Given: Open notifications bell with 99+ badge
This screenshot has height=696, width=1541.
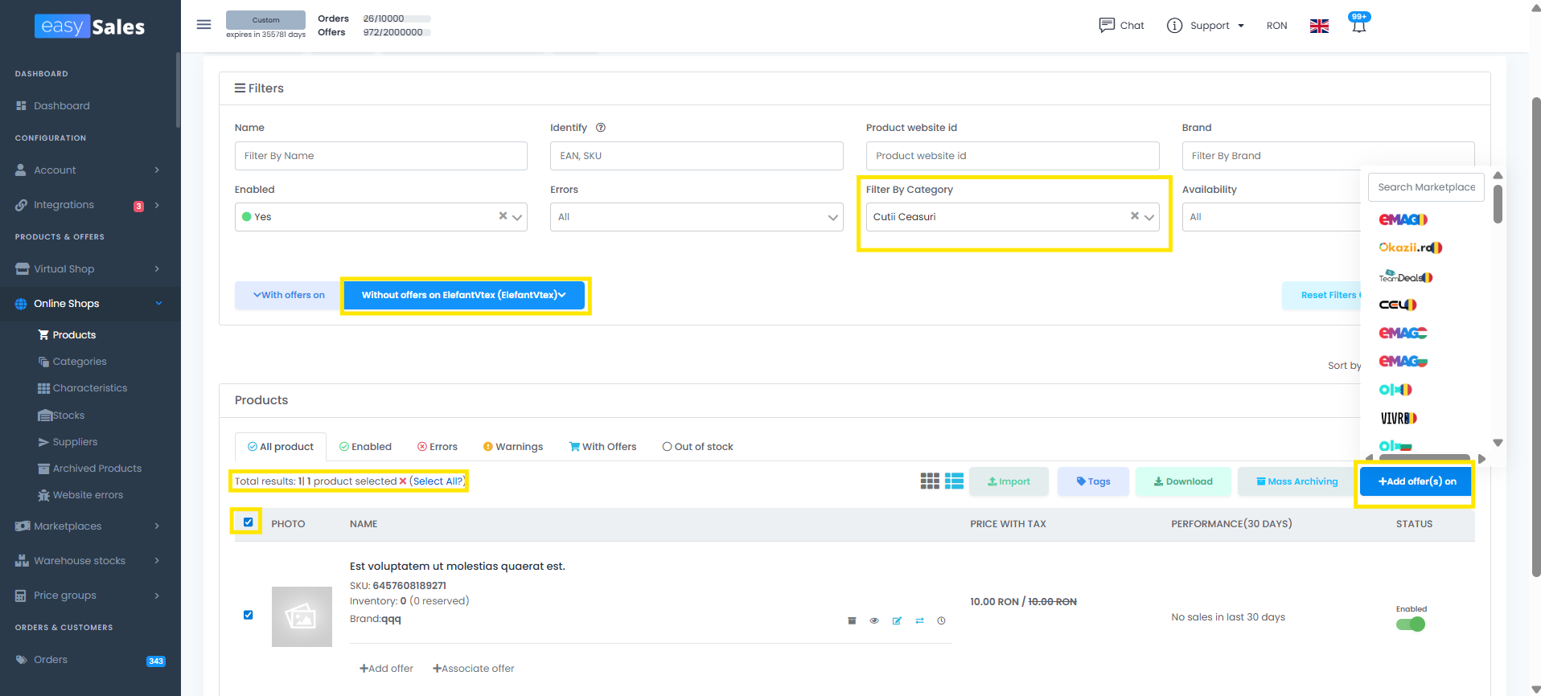Looking at the screenshot, I should (1359, 24).
